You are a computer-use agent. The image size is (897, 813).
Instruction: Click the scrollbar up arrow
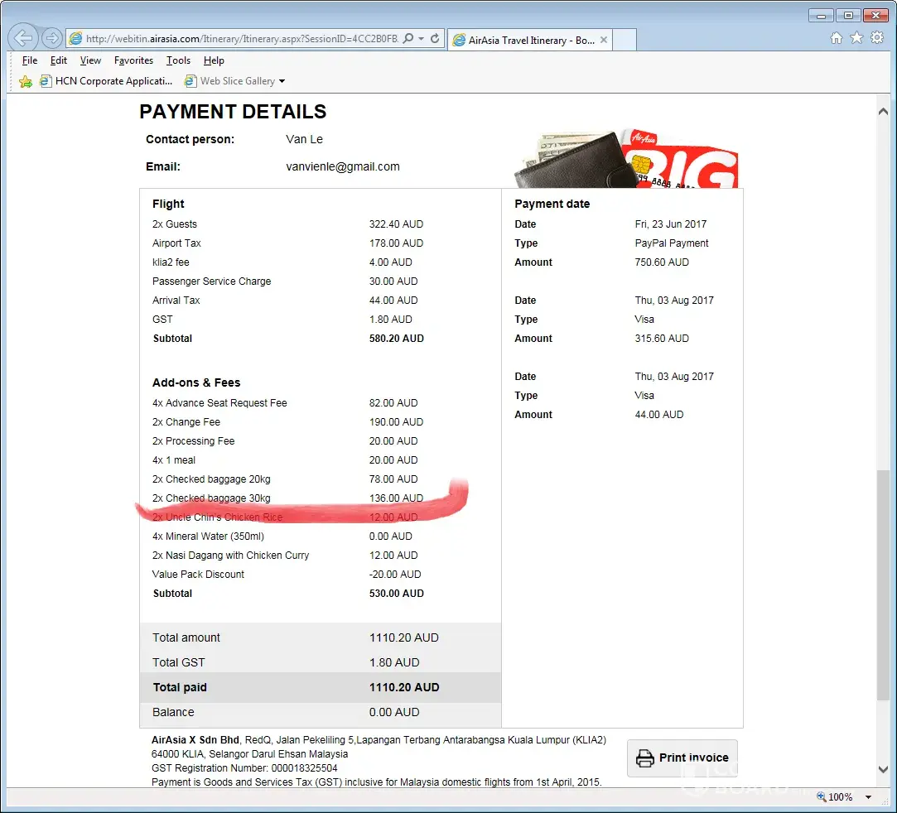point(883,112)
